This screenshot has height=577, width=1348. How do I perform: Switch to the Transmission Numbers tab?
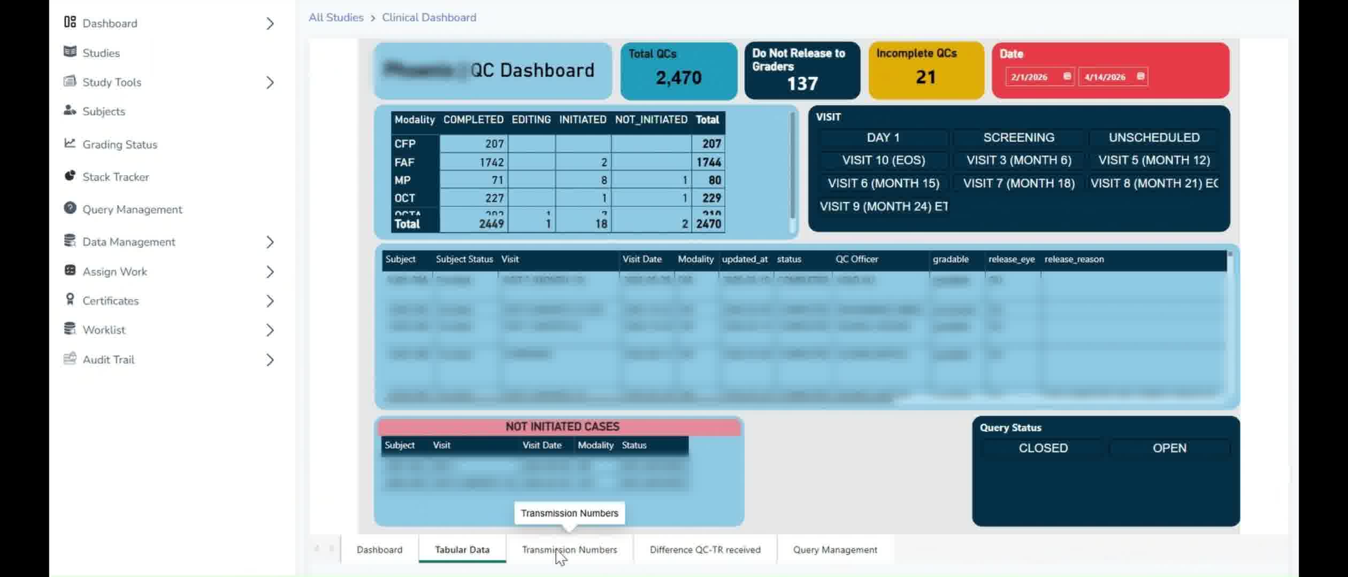click(569, 550)
